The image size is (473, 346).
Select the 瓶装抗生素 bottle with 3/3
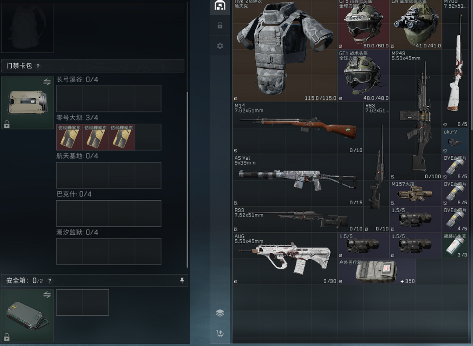pos(455,246)
